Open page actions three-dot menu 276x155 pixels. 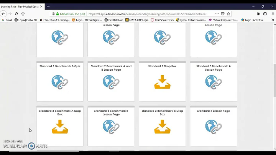pyautogui.click(x=217, y=14)
